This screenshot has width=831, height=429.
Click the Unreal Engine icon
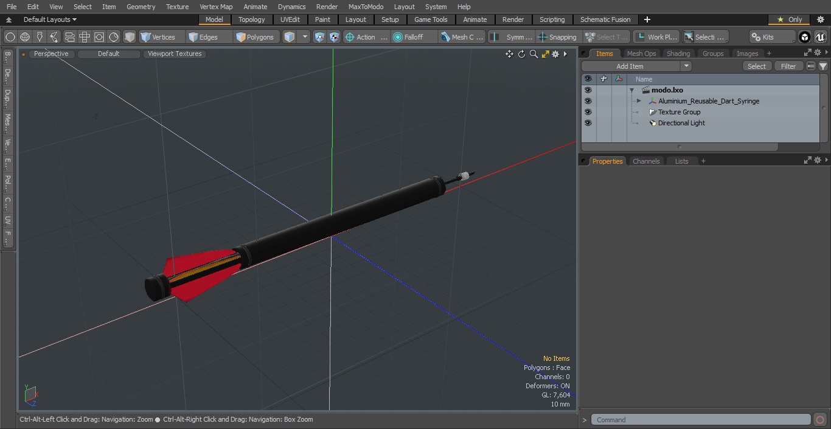pyautogui.click(x=820, y=37)
